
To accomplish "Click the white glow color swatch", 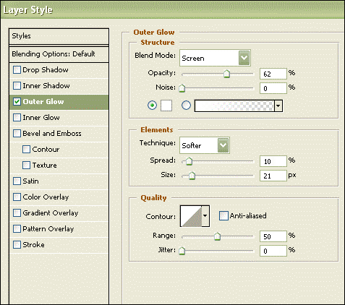I will tap(166, 106).
